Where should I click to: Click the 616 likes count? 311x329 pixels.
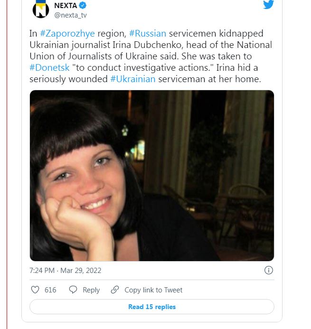(x=50, y=290)
